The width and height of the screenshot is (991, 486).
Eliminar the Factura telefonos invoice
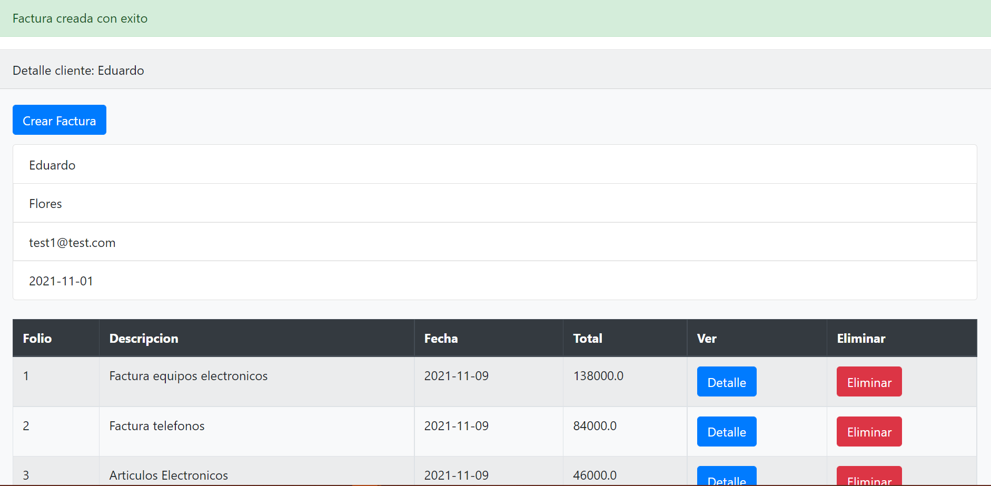(x=868, y=431)
